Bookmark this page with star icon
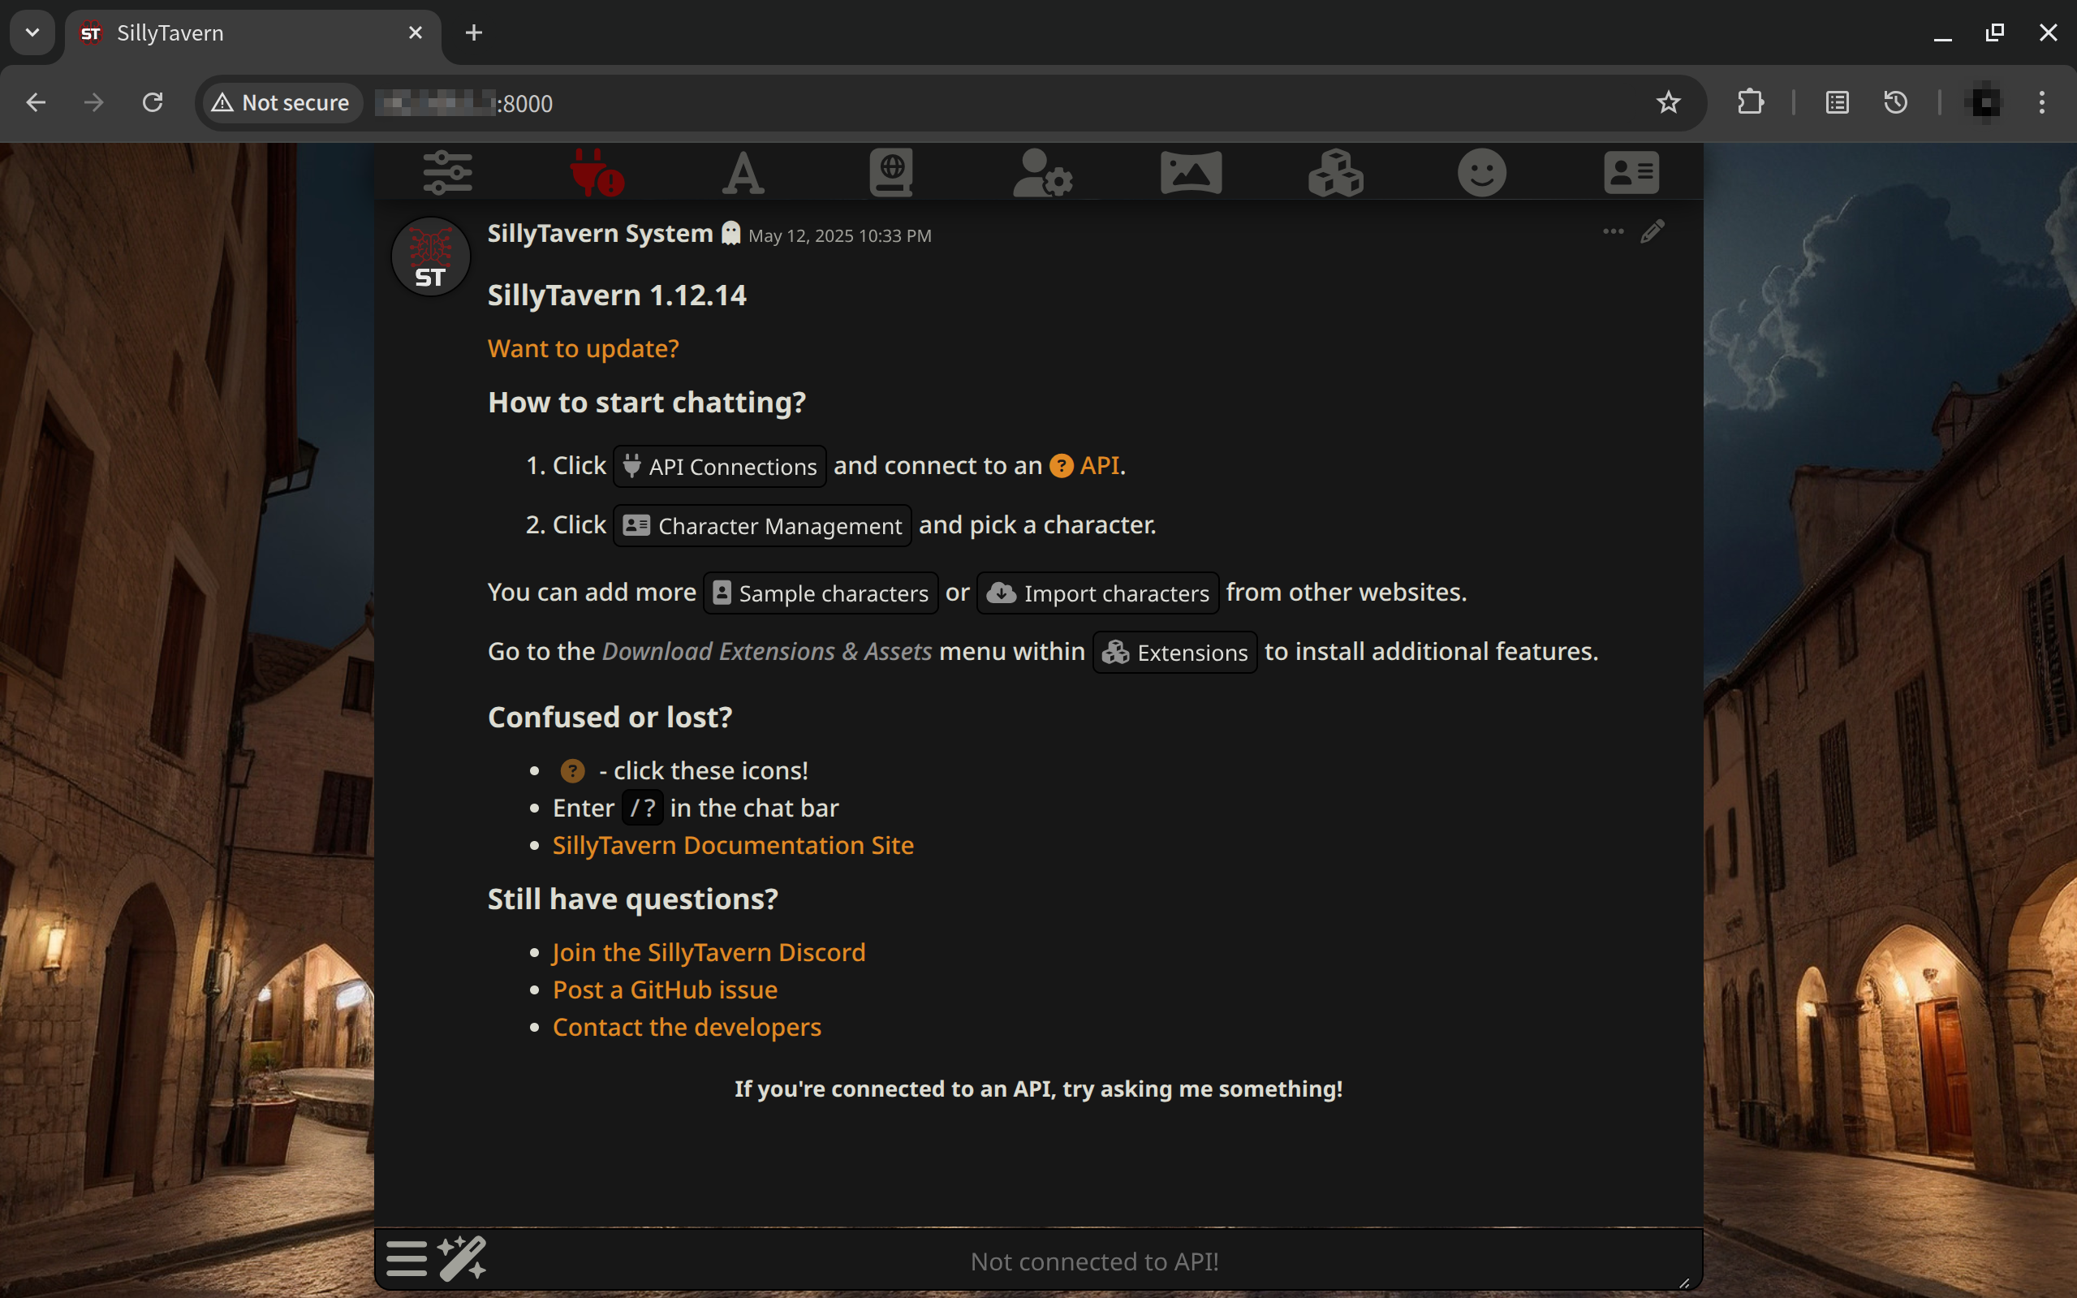Image resolution: width=2077 pixels, height=1298 pixels. click(x=1668, y=103)
